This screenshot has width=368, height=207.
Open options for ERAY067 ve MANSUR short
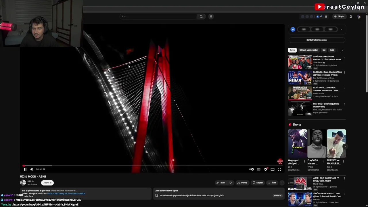click(343, 161)
